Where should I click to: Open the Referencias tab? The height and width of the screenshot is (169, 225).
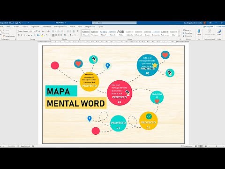click(x=46, y=27)
